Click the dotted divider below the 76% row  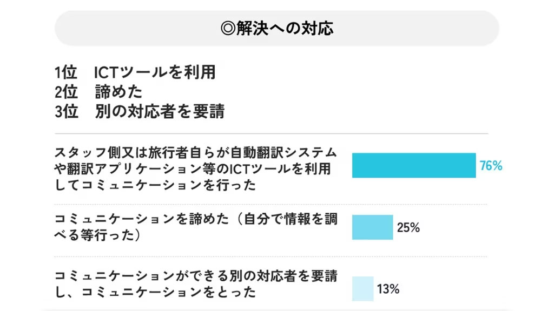click(x=271, y=204)
